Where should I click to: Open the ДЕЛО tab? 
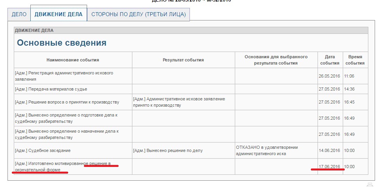[x=19, y=14]
